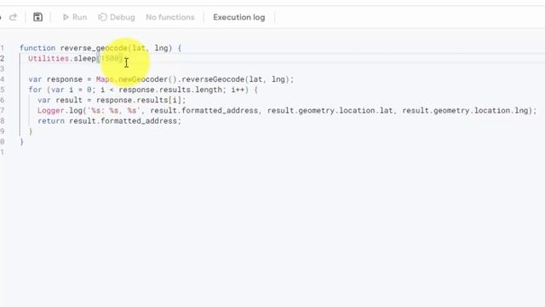This screenshot has height=307, width=545.
Task: Click the 'for' keyword on line 5
Action: pyautogui.click(x=35, y=90)
